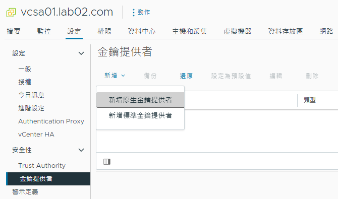Open 警示定義 in the sidebar

(25, 191)
